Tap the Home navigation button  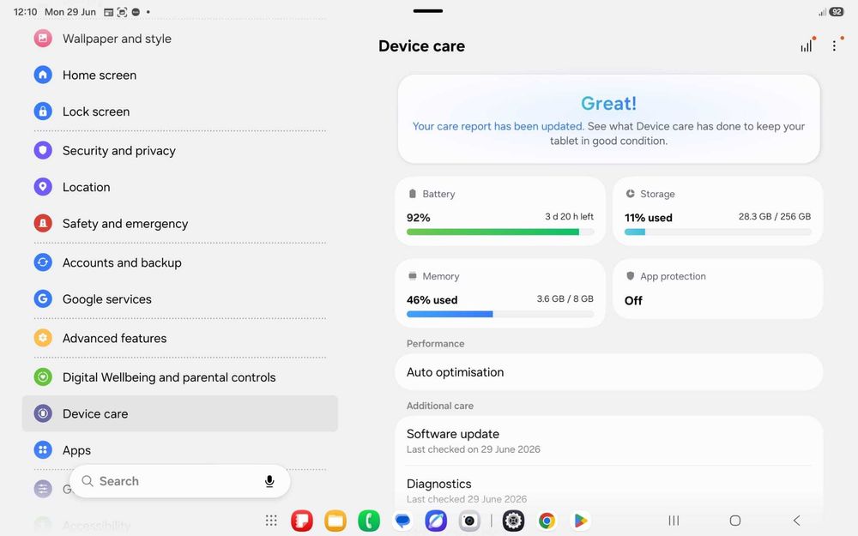click(735, 521)
